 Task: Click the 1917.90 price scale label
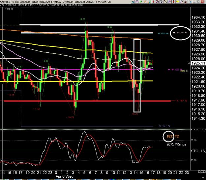click(x=198, y=100)
